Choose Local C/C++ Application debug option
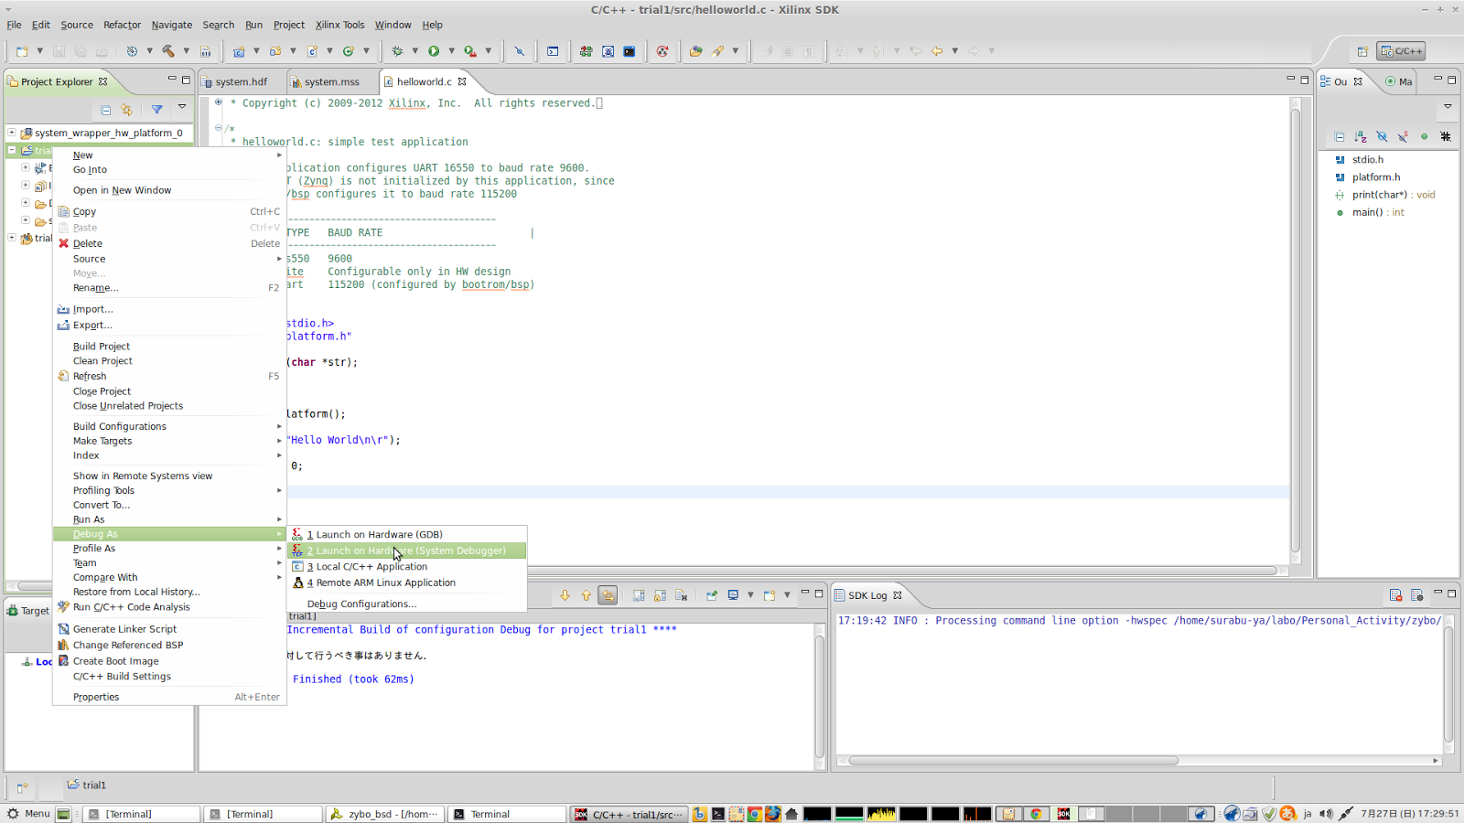The width and height of the screenshot is (1464, 823). tap(406, 567)
